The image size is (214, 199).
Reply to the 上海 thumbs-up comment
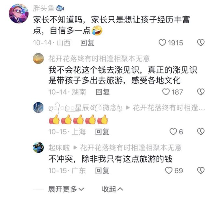tap(102, 132)
